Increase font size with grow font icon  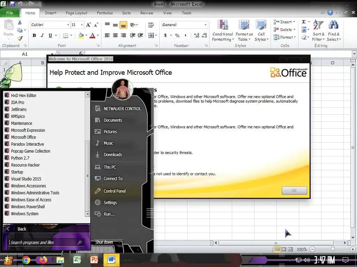click(x=88, y=25)
